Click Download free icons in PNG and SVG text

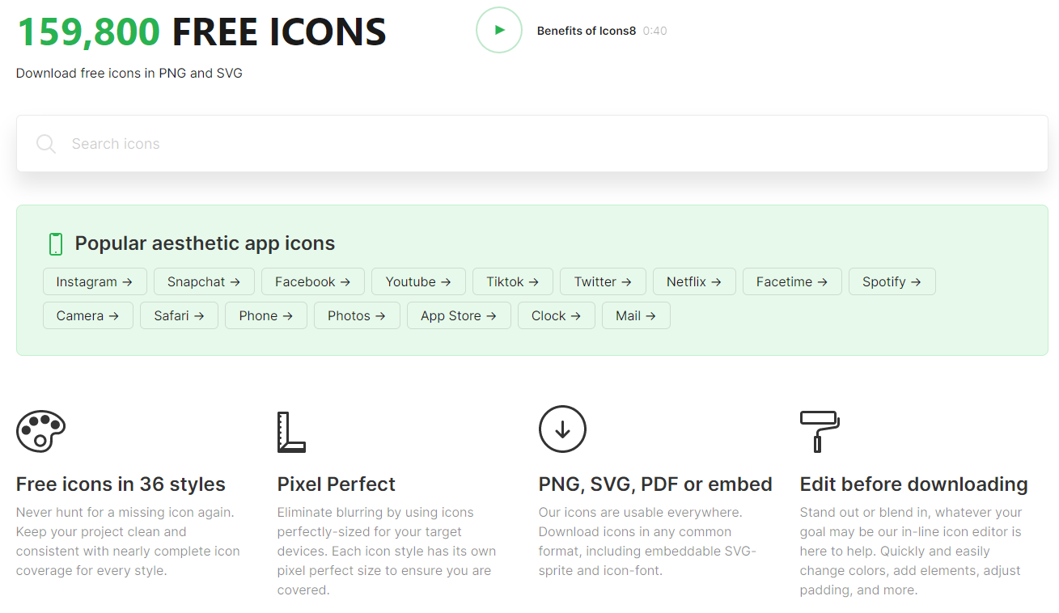129,73
